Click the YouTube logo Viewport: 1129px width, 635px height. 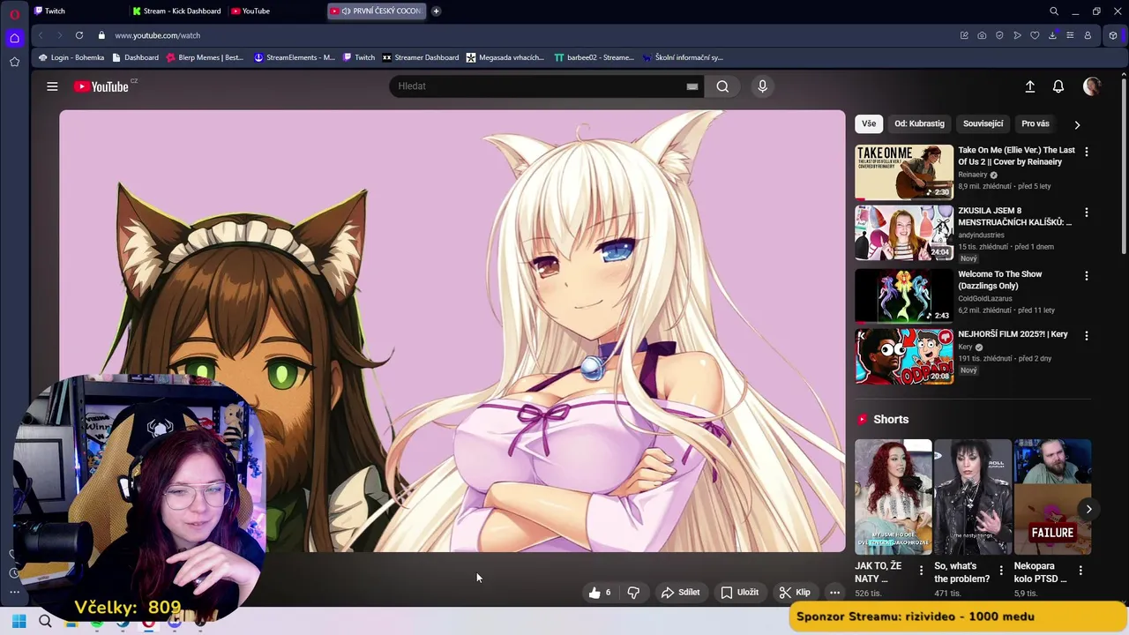[101, 86]
